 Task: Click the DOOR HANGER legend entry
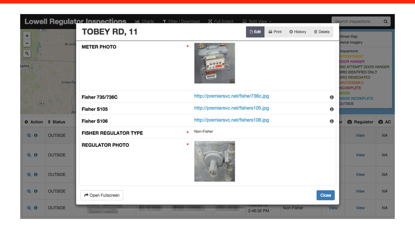tap(352, 61)
